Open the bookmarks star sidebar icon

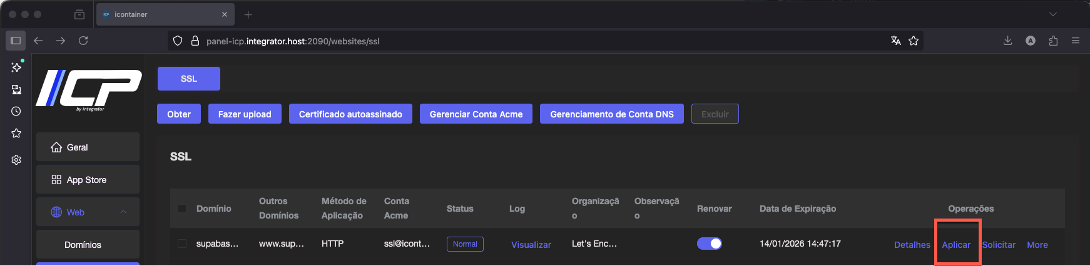coord(16,133)
